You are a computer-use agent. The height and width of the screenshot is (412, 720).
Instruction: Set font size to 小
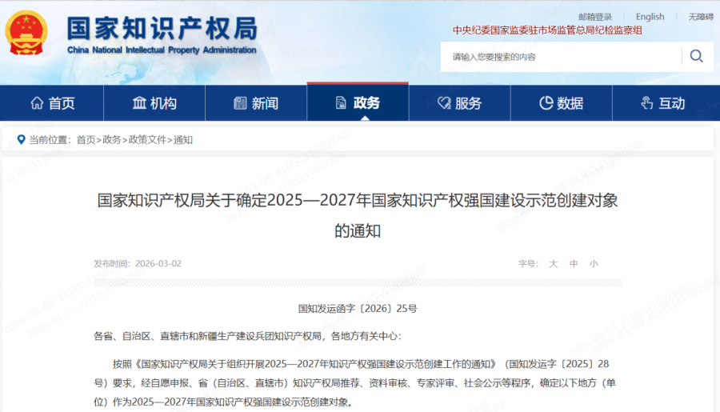click(x=594, y=264)
